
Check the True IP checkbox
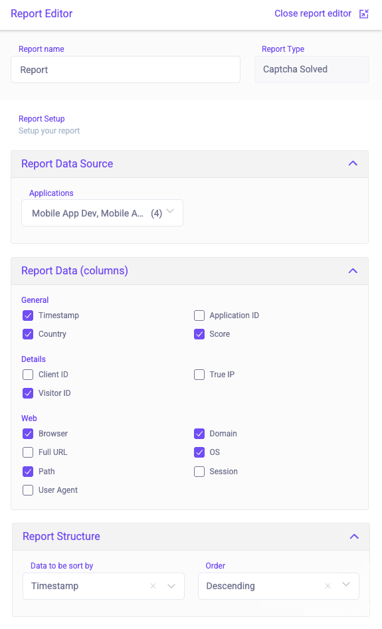point(199,375)
